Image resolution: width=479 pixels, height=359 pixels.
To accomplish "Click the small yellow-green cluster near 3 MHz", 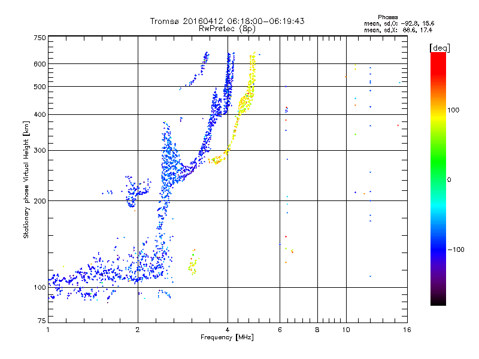I will pos(193,263).
